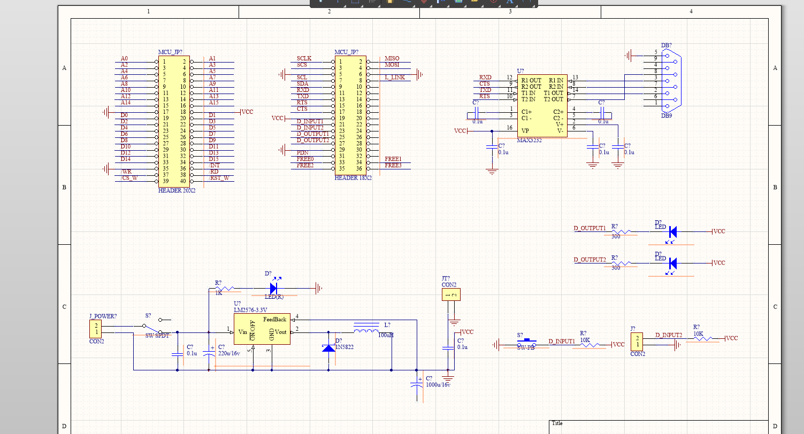Select the D0 net label
Screen dimensions: 804x434
point(124,115)
